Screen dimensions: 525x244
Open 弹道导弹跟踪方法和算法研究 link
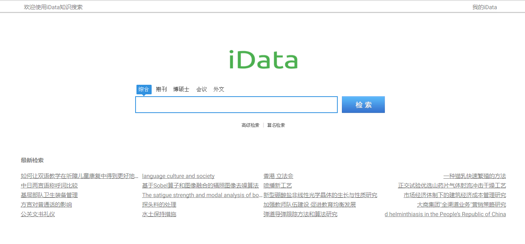coord(300,214)
